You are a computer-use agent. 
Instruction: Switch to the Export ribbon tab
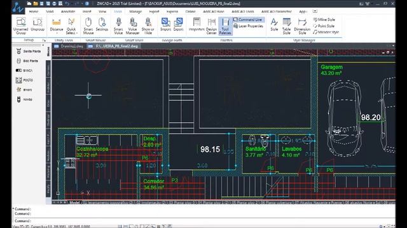pyautogui.click(x=154, y=11)
